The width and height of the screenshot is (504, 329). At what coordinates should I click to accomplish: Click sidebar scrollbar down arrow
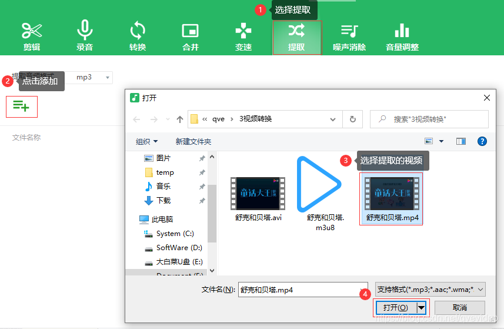click(x=212, y=271)
